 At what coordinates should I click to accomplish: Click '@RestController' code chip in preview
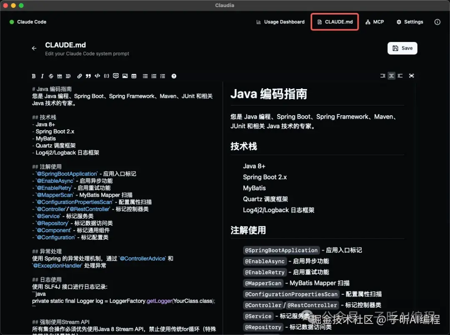tap(312, 305)
